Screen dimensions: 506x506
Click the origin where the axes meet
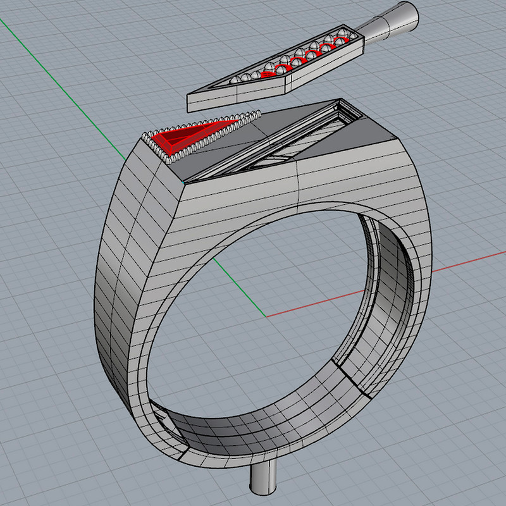265,315
